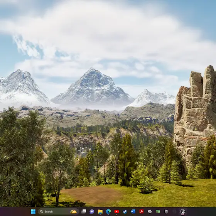
Task: Click the magnifier icon in Search
Action: click(x=41, y=211)
